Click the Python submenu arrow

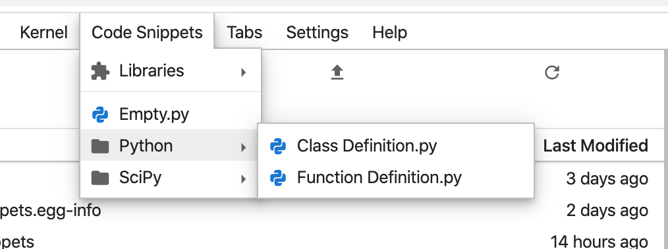pyautogui.click(x=243, y=148)
